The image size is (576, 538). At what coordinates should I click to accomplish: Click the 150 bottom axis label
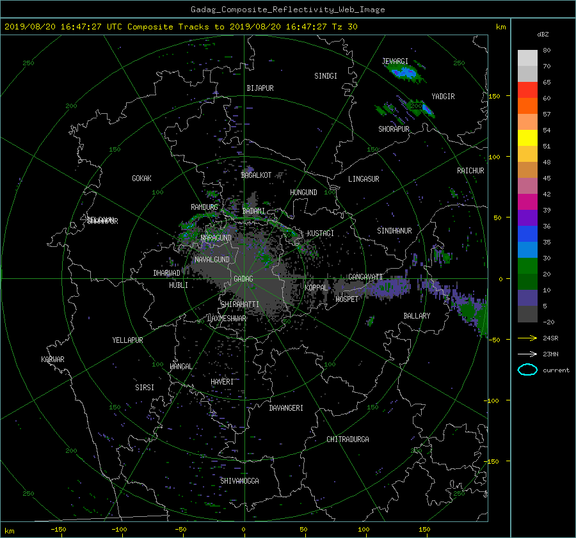[424, 530]
